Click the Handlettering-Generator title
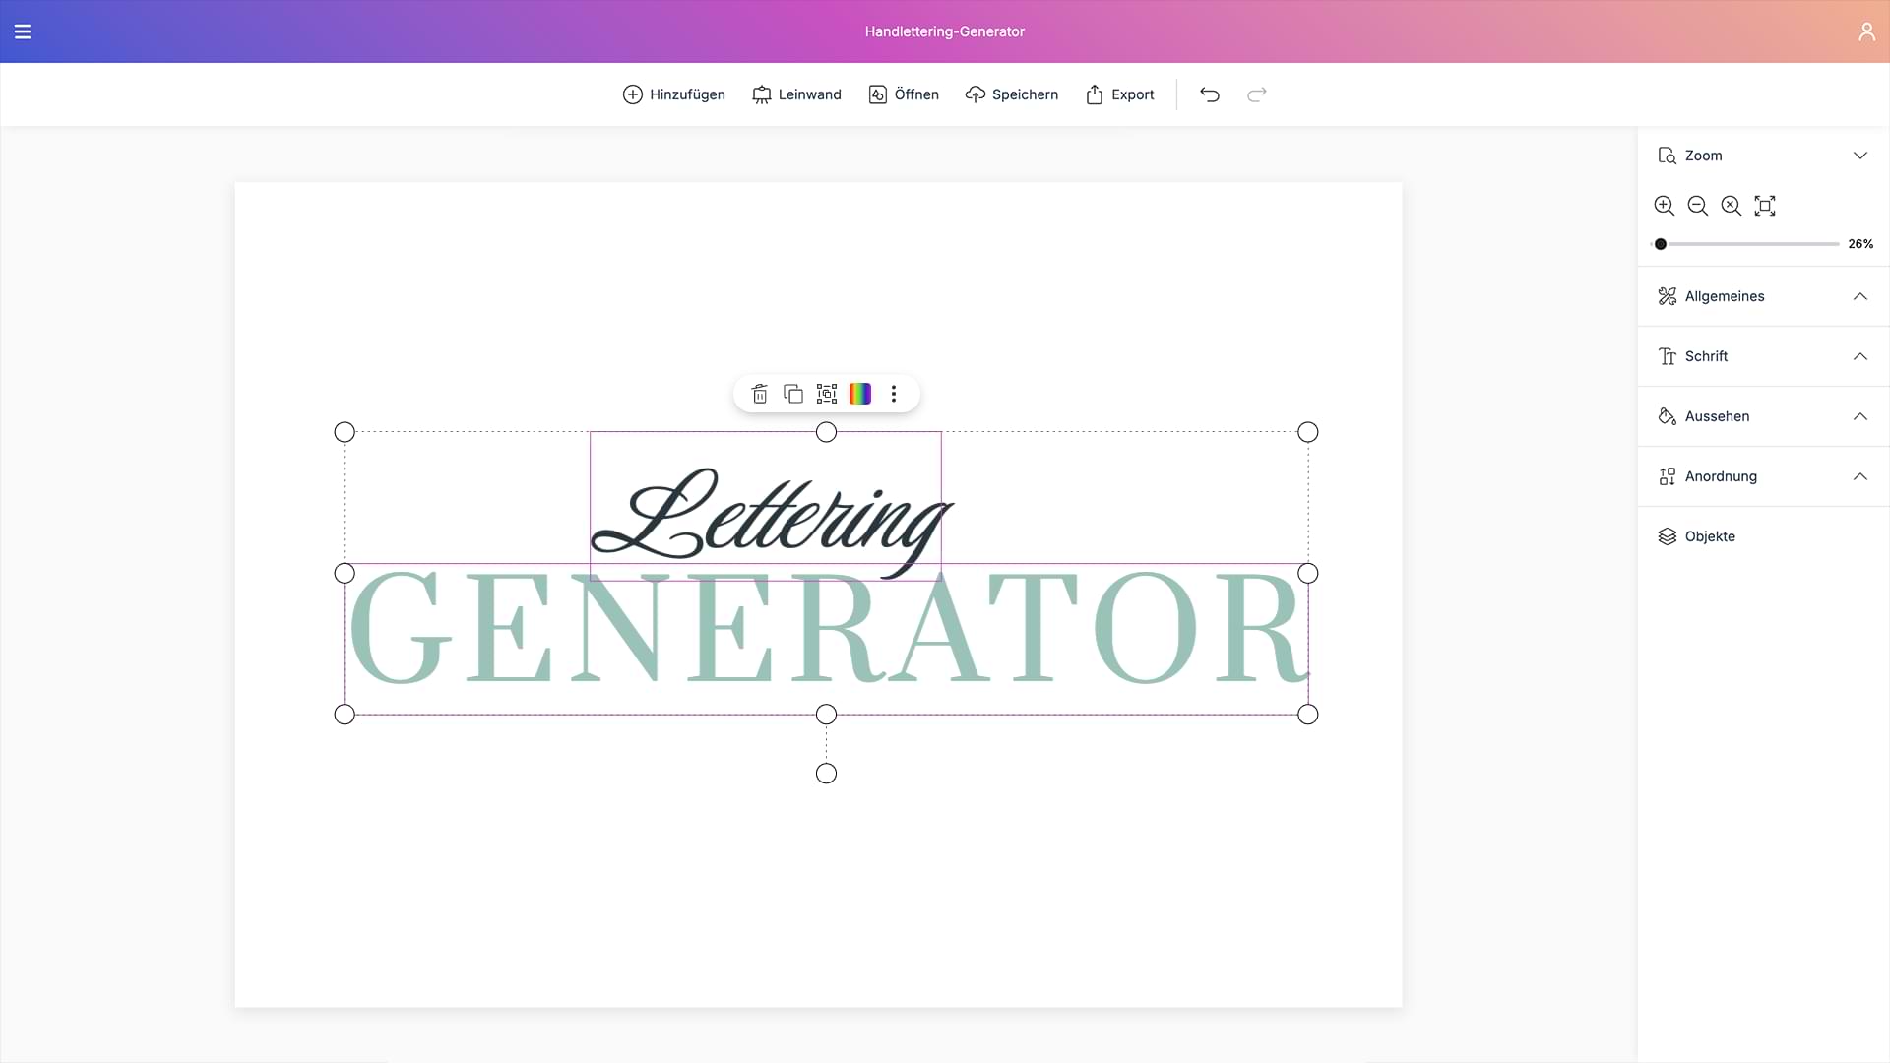Viewport: 1890px width, 1063px height. click(x=945, y=31)
